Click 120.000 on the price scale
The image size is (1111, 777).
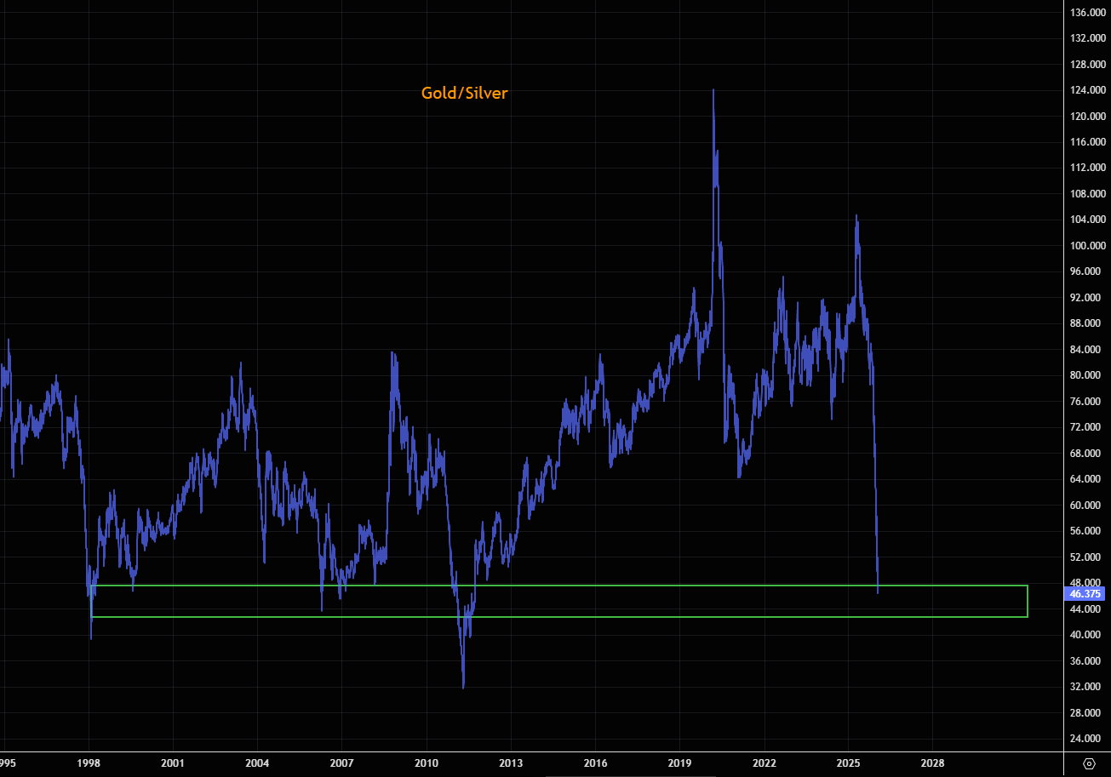click(1089, 117)
